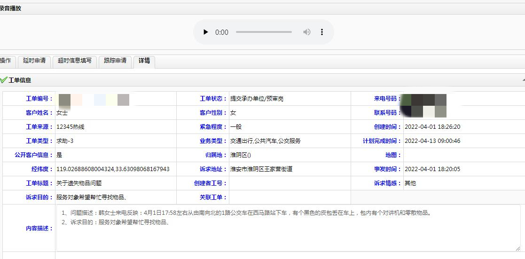Image resolution: width=525 pixels, height=259 pixels.
Task: Click the green check icon beside 工单信息
Action: pyautogui.click(x=4, y=80)
